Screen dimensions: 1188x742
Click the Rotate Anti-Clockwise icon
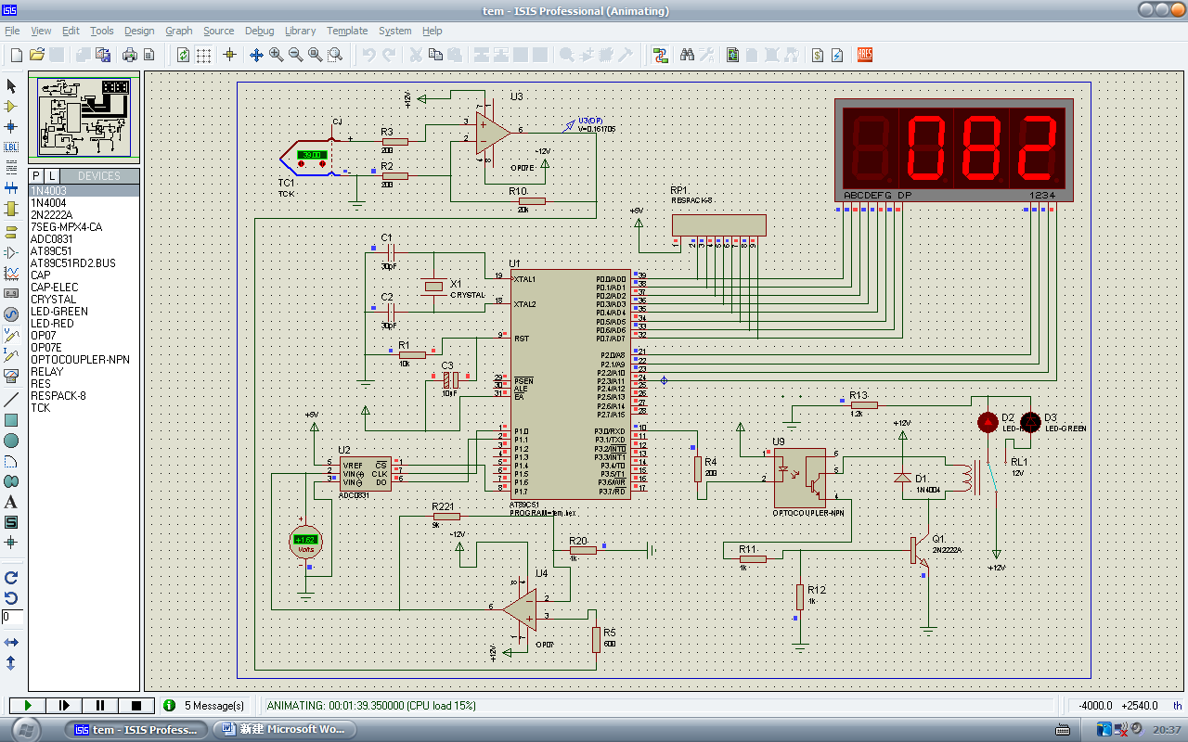pos(11,597)
